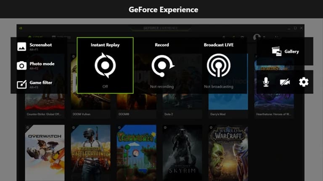
Task: Open the Gallery clapperboard icon
Action: (x=277, y=51)
